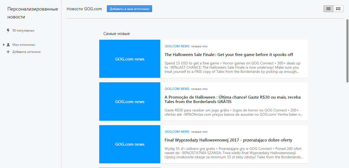Click GOG.COM NEWS source on Promoção card

pos(177,89)
